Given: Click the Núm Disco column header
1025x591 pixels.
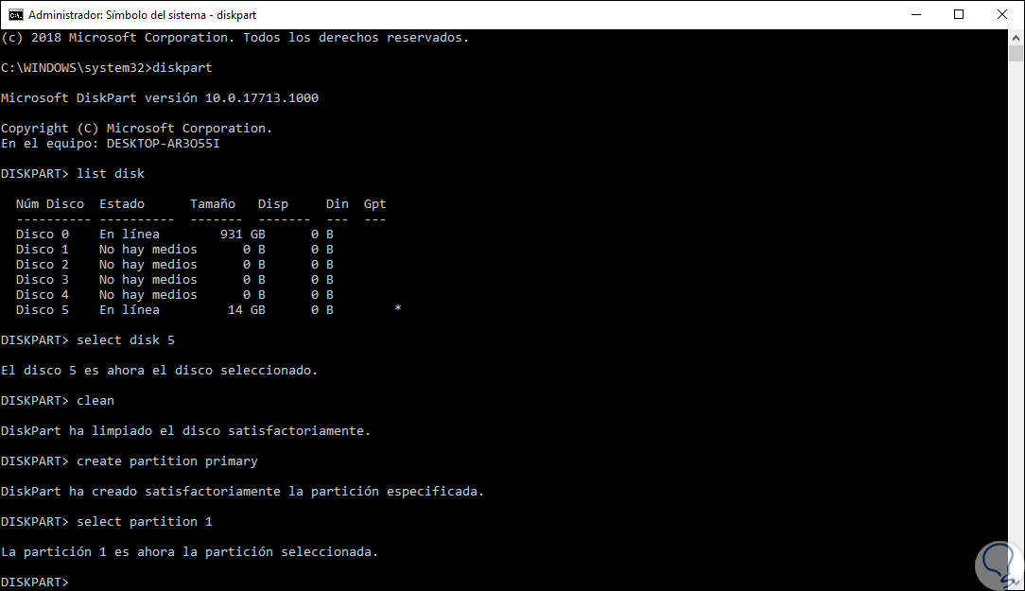Looking at the screenshot, I should pyautogui.click(x=50, y=204).
